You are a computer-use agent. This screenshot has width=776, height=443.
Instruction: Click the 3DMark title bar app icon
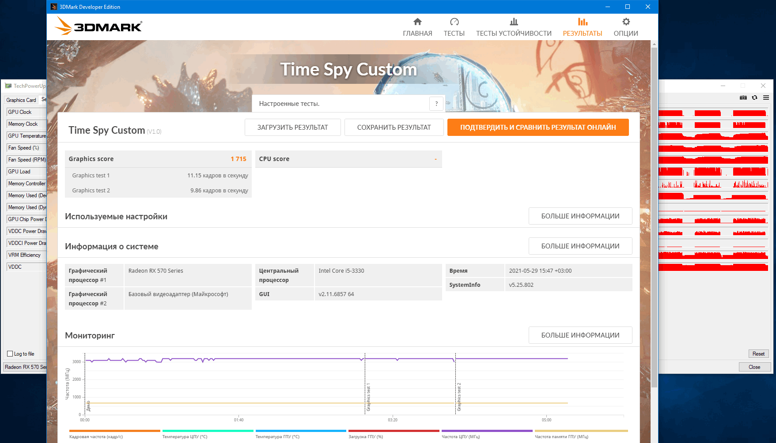[x=53, y=7]
